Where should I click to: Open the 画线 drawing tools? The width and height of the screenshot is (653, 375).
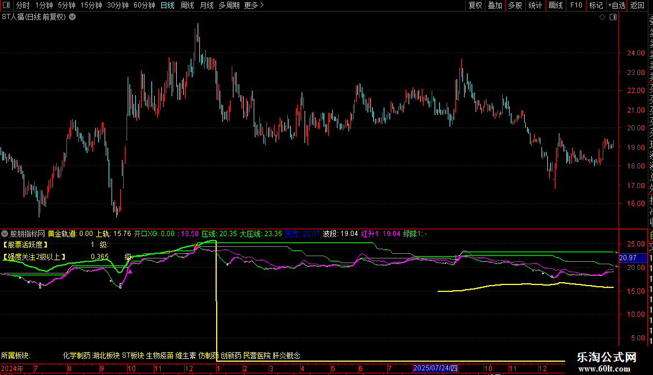(x=555, y=5)
